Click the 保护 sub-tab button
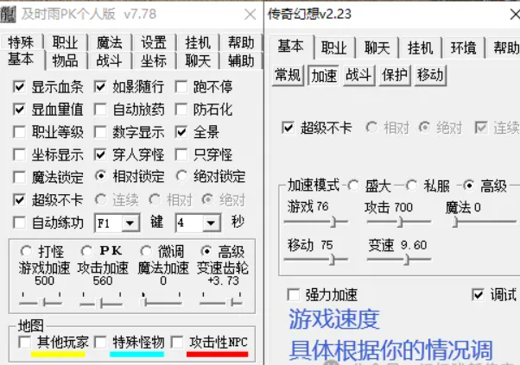The image size is (520, 365). pyautogui.click(x=395, y=76)
